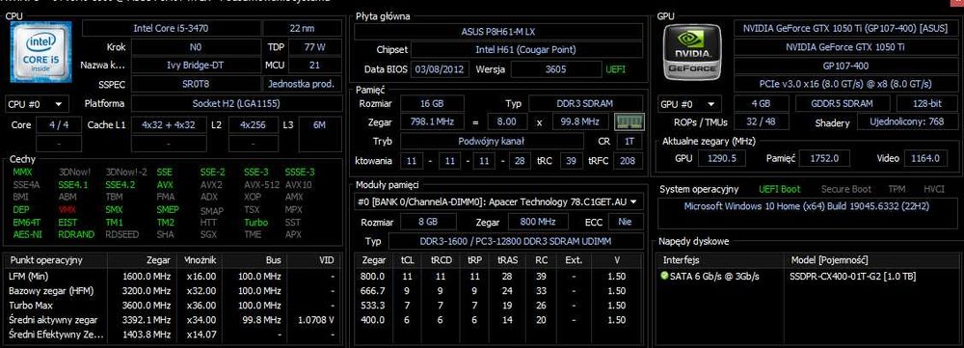Image resolution: width=964 pixels, height=348 pixels.
Task: Click the Video clock 1164.0 value
Action: click(x=925, y=158)
